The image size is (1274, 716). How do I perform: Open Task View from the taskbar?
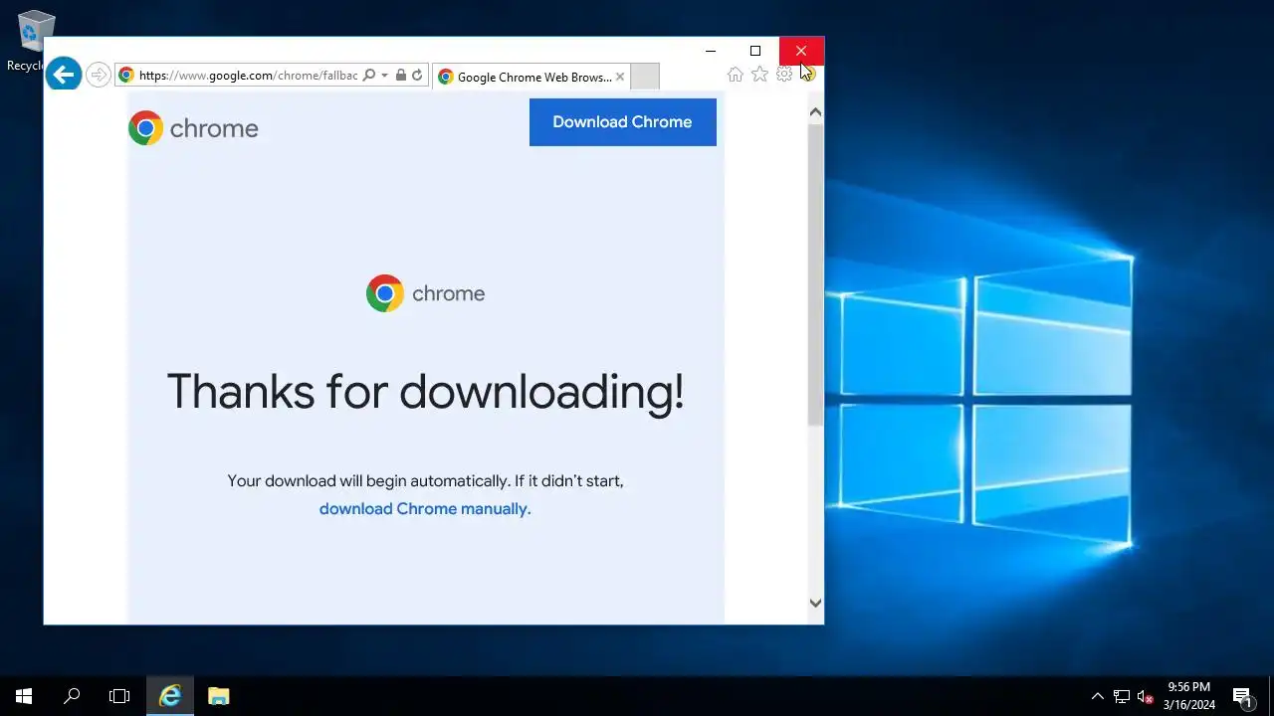(x=119, y=696)
